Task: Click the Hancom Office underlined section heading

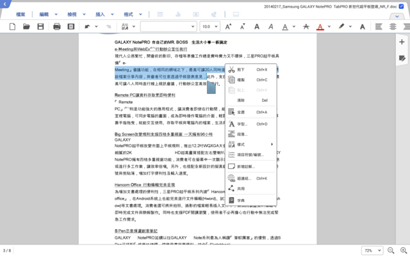Action: pos(145,185)
